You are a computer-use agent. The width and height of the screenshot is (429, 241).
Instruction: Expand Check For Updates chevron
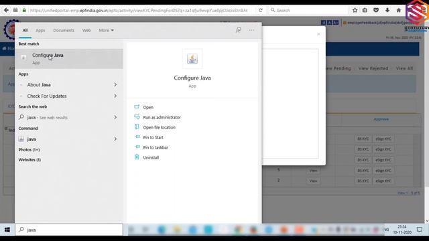point(115,96)
